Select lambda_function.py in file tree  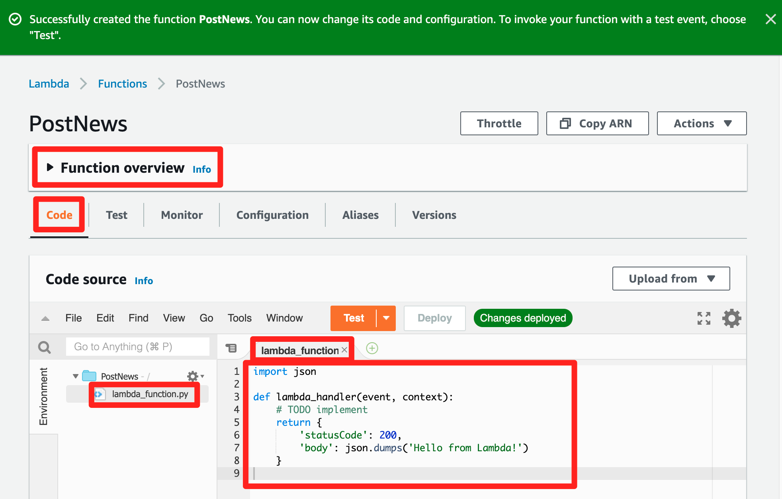pyautogui.click(x=150, y=394)
